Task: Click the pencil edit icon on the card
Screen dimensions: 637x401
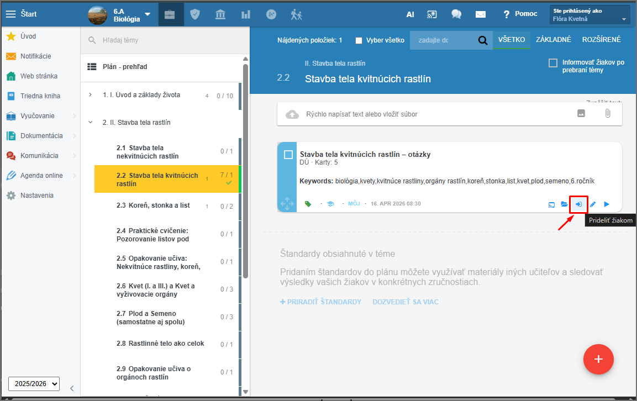Action: (593, 204)
